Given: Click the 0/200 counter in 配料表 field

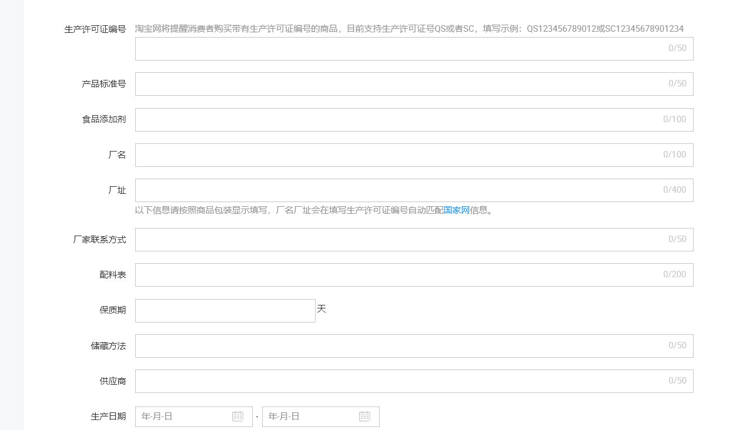Looking at the screenshot, I should point(674,274).
